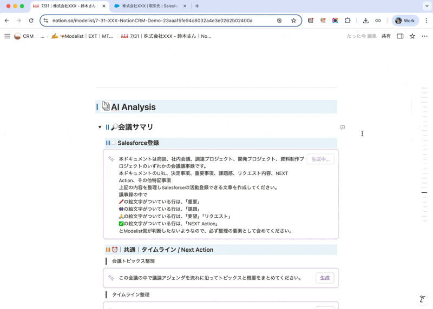Bookmark this page with Chrome's star icon
The height and width of the screenshot is (309, 433).
click(293, 21)
